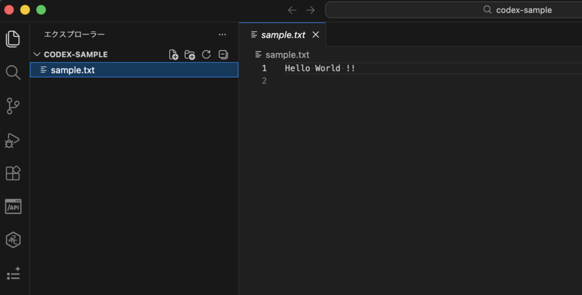Open the Extensions view
The image size is (582, 295).
pyautogui.click(x=13, y=173)
